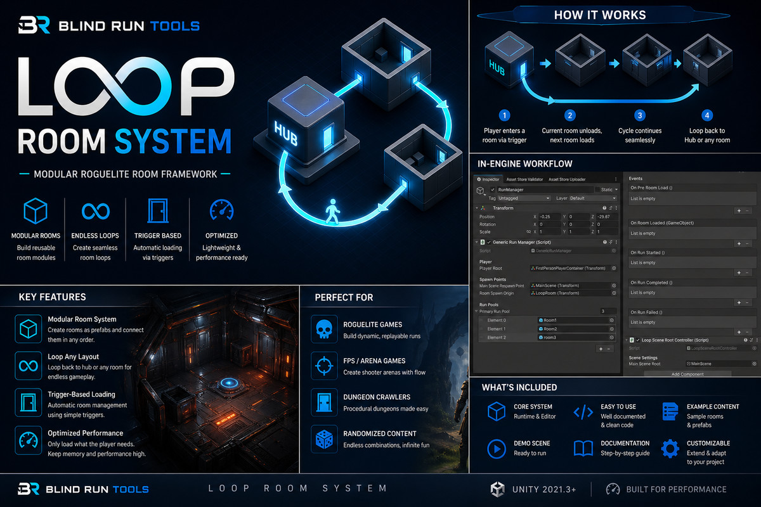Viewport: 761px width, 507px height.
Task: Toggle Generic Run Manager script enabled checkbox
Action: [488, 242]
